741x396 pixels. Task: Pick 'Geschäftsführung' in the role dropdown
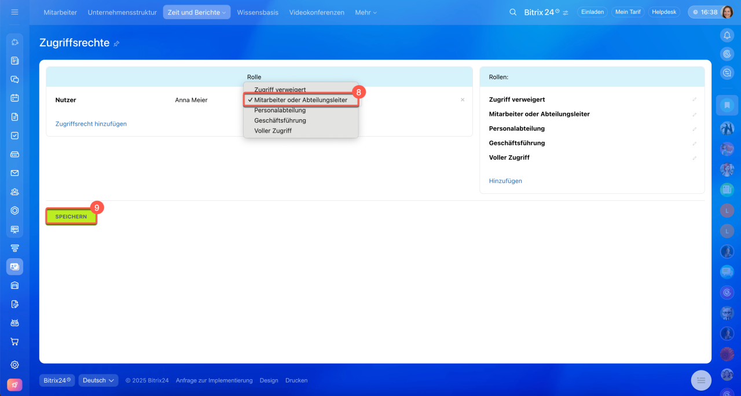pos(280,120)
